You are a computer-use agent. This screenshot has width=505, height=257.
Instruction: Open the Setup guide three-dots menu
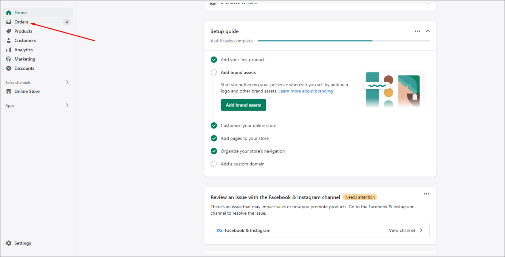pyautogui.click(x=417, y=31)
